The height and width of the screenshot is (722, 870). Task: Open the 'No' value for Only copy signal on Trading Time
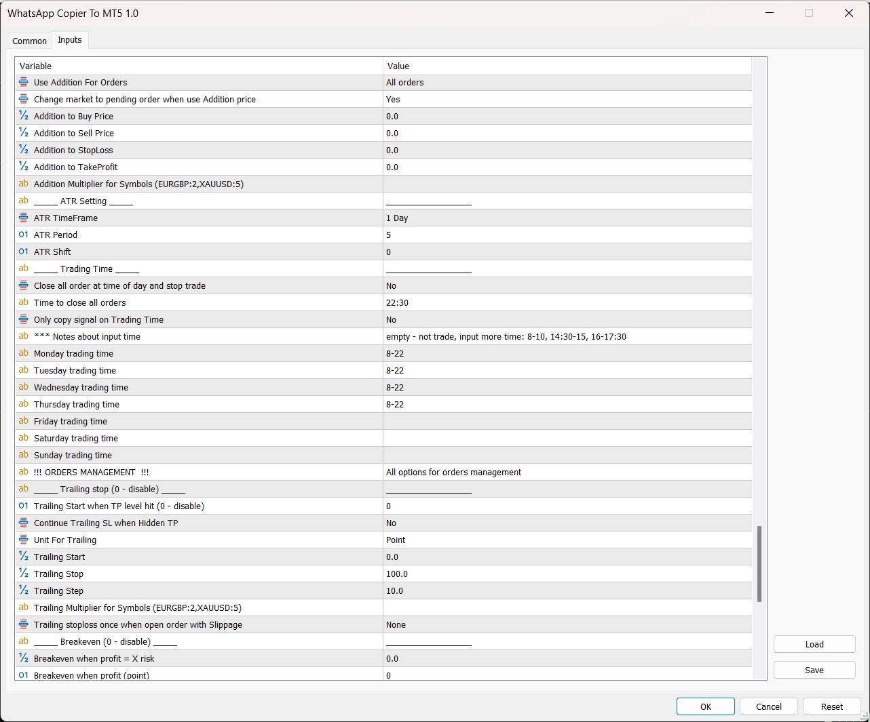tap(567, 319)
